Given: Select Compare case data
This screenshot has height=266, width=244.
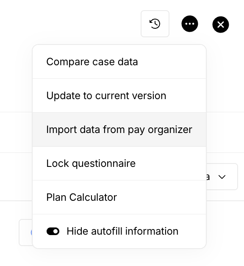Looking at the screenshot, I should [119, 62].
